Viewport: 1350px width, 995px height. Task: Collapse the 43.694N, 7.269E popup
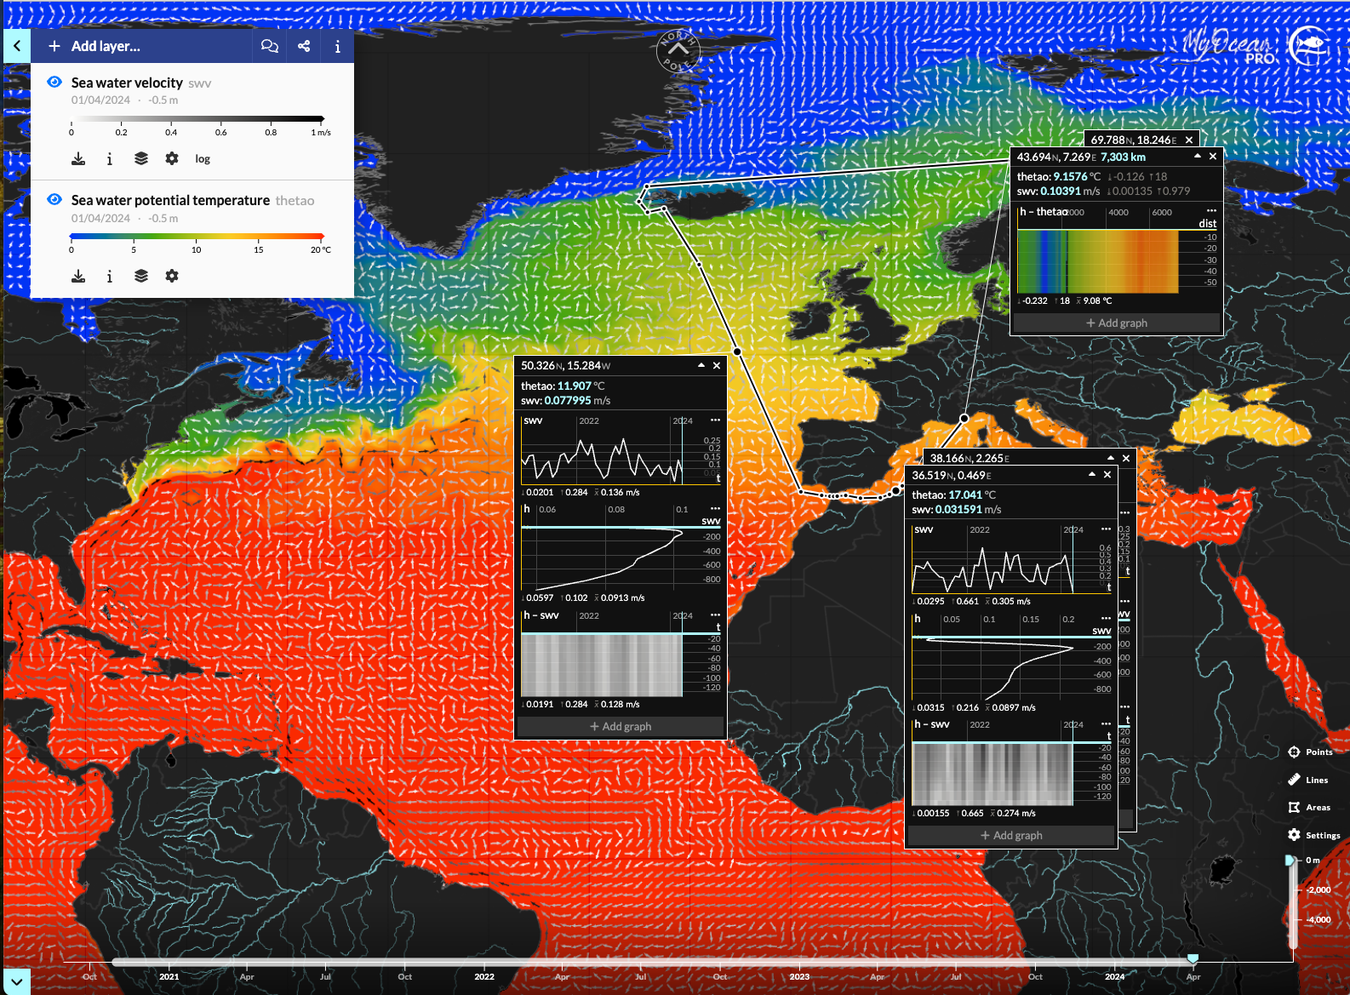click(x=1198, y=157)
